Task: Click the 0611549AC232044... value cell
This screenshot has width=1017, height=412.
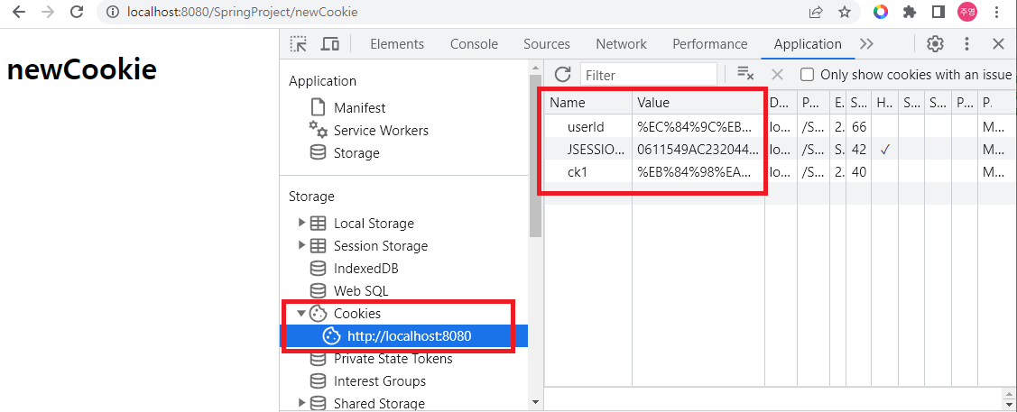Action: click(698, 149)
